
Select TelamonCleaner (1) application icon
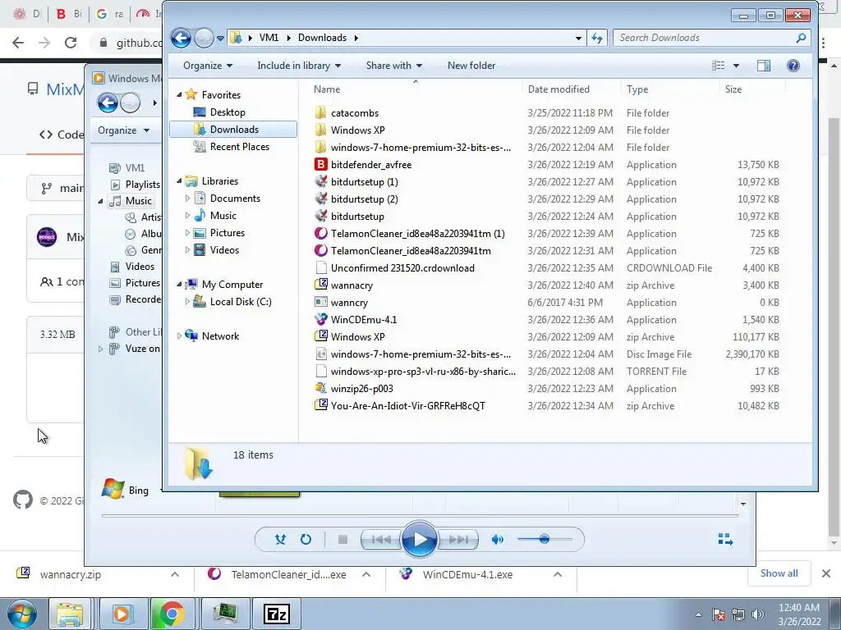click(x=321, y=234)
